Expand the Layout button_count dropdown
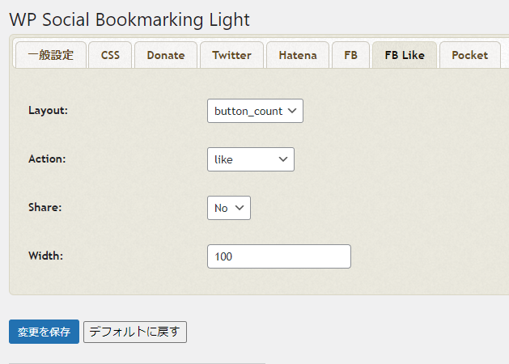The width and height of the screenshot is (509, 364). [255, 111]
